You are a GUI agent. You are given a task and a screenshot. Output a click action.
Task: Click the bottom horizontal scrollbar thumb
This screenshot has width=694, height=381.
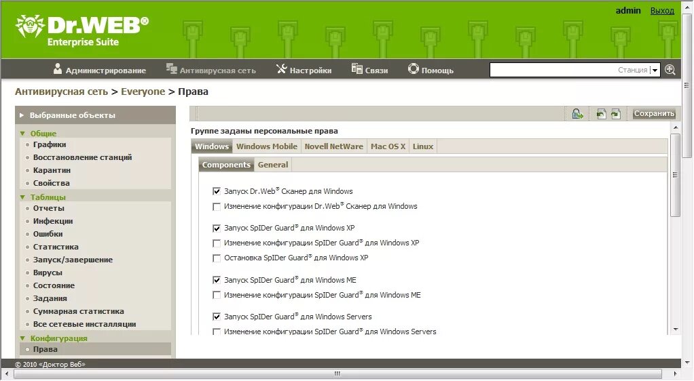tap(337, 374)
